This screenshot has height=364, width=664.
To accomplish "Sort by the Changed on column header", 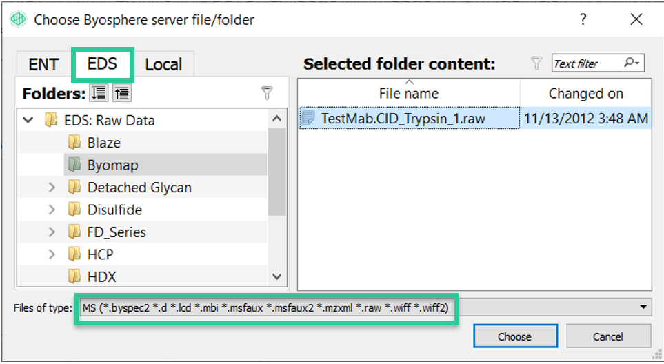I will point(585,93).
